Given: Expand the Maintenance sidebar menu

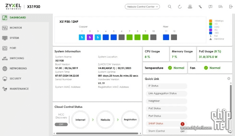Looking at the screenshot, I should (19, 89).
